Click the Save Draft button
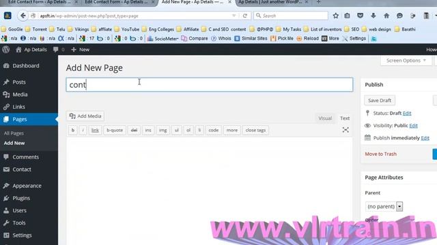Viewport: 437px width, 245px height. (380, 101)
